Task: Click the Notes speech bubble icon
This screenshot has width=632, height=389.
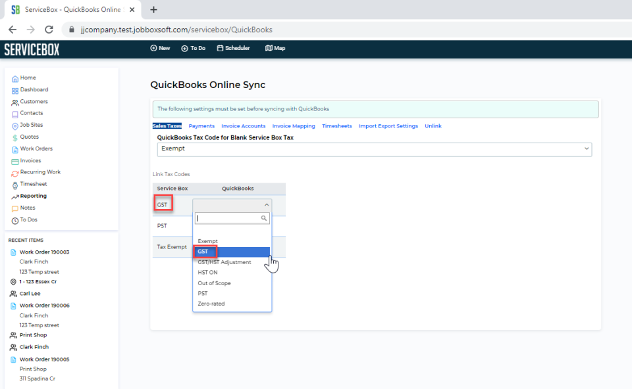Action: (15, 209)
